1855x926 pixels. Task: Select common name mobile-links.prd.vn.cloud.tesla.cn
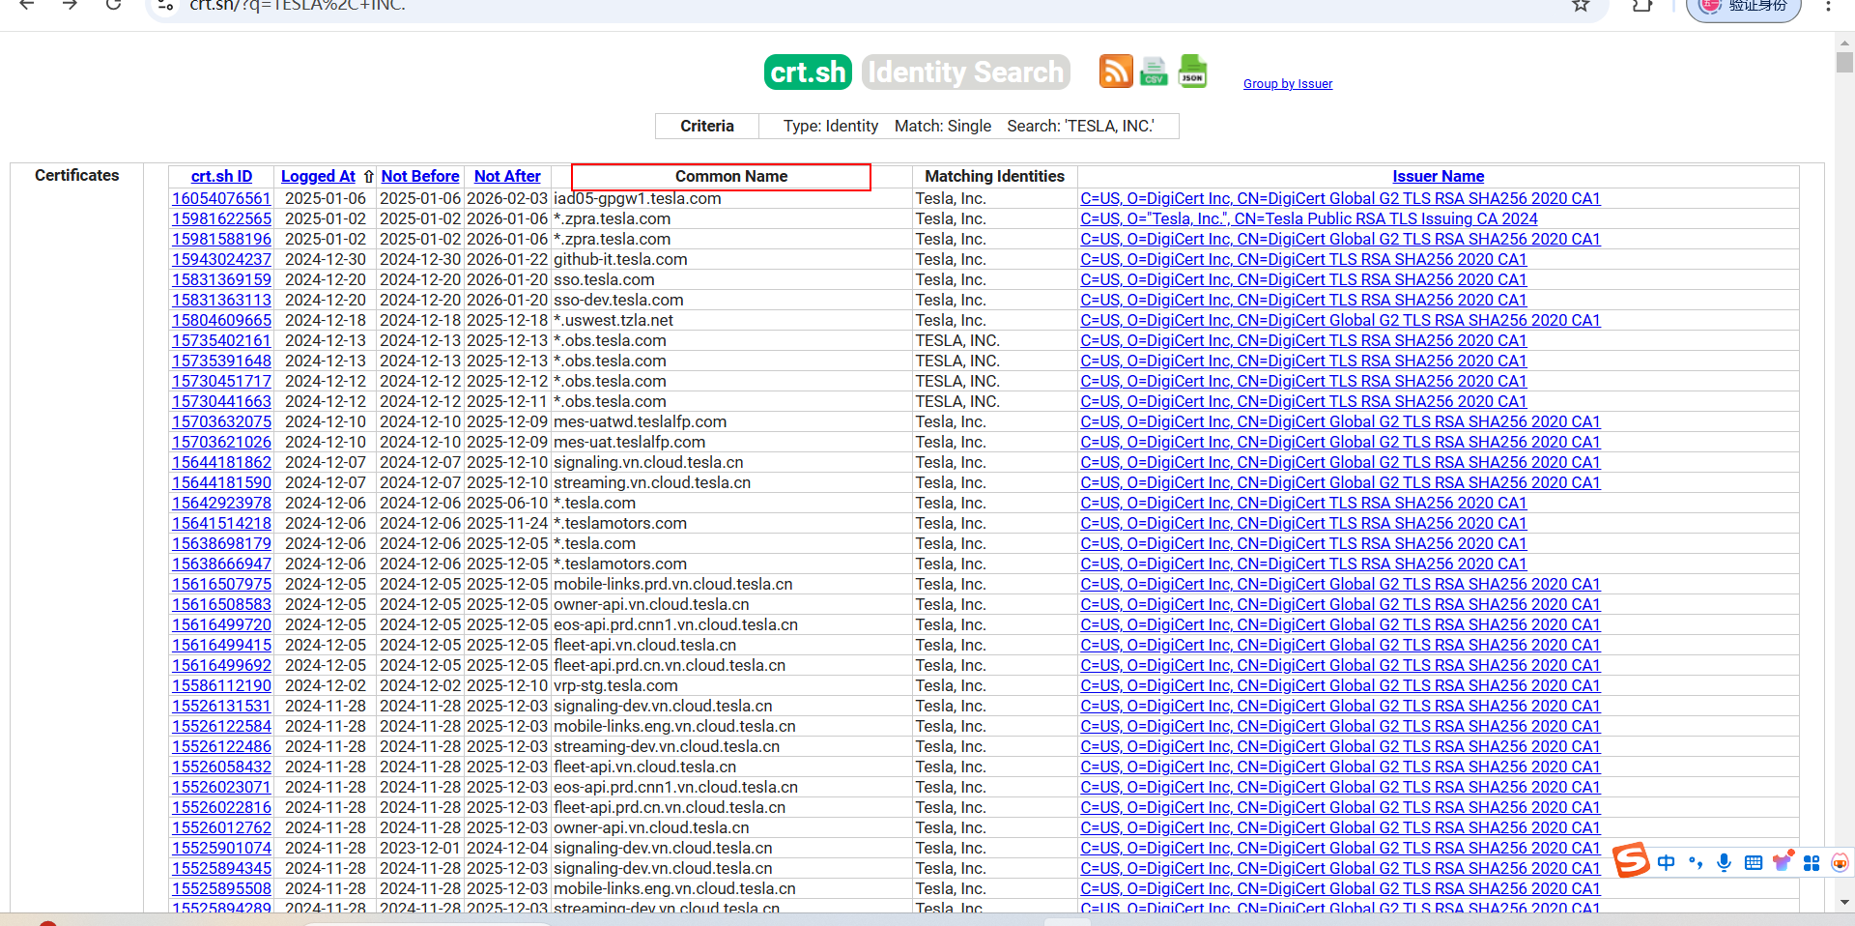point(673,584)
